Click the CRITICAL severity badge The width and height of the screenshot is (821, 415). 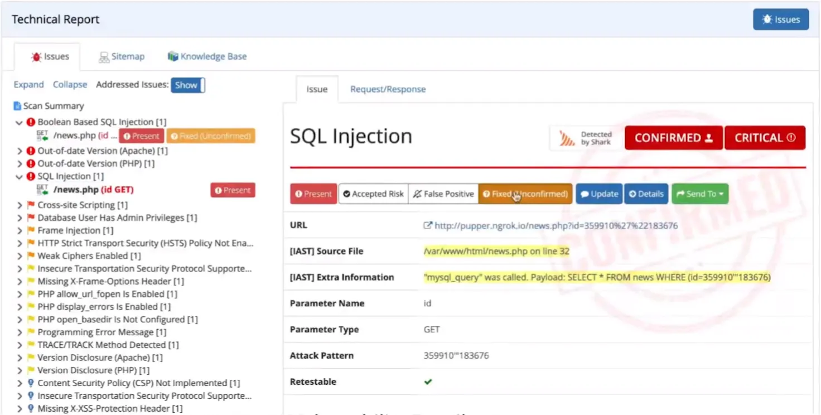(x=765, y=138)
